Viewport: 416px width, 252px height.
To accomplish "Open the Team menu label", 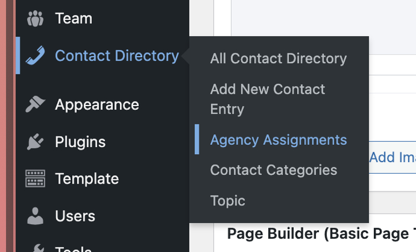I will tap(73, 18).
